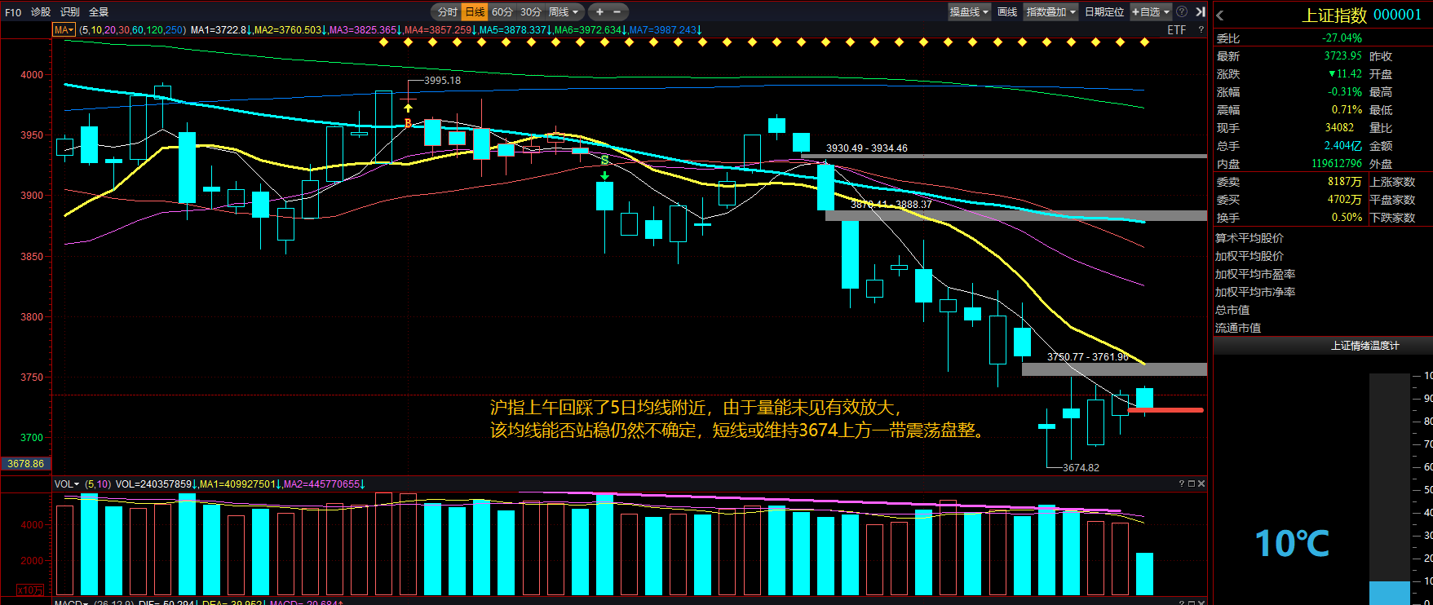The height and width of the screenshot is (605, 1433).
Task: Open the 识别 menu
Action: pyautogui.click(x=70, y=11)
